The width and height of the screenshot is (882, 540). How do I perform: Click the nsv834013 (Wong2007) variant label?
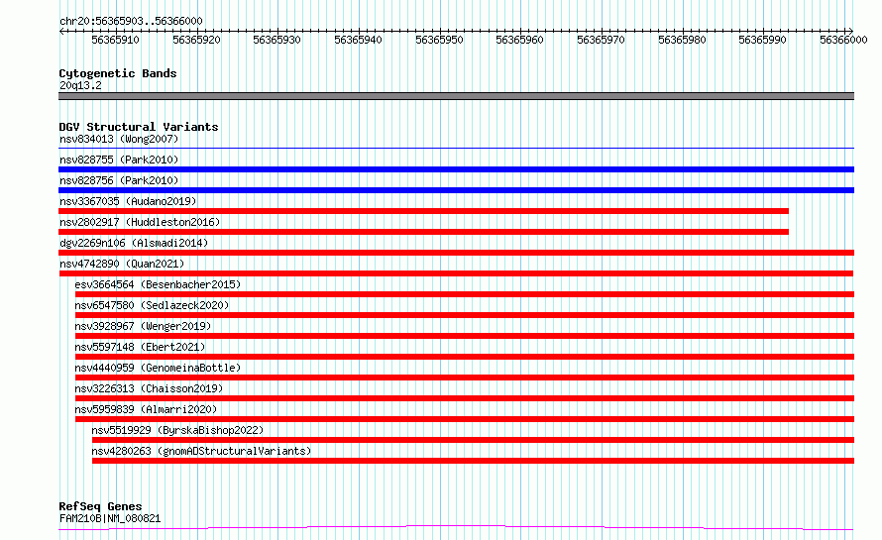119,139
